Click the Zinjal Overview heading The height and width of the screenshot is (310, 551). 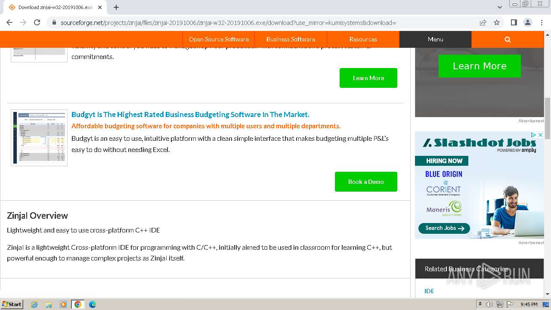pos(37,216)
